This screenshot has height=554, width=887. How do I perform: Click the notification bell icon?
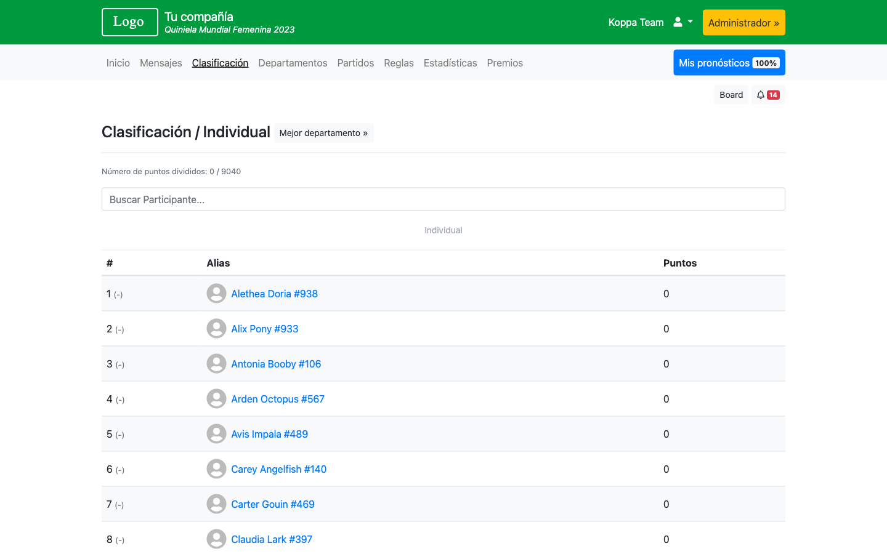coord(761,95)
